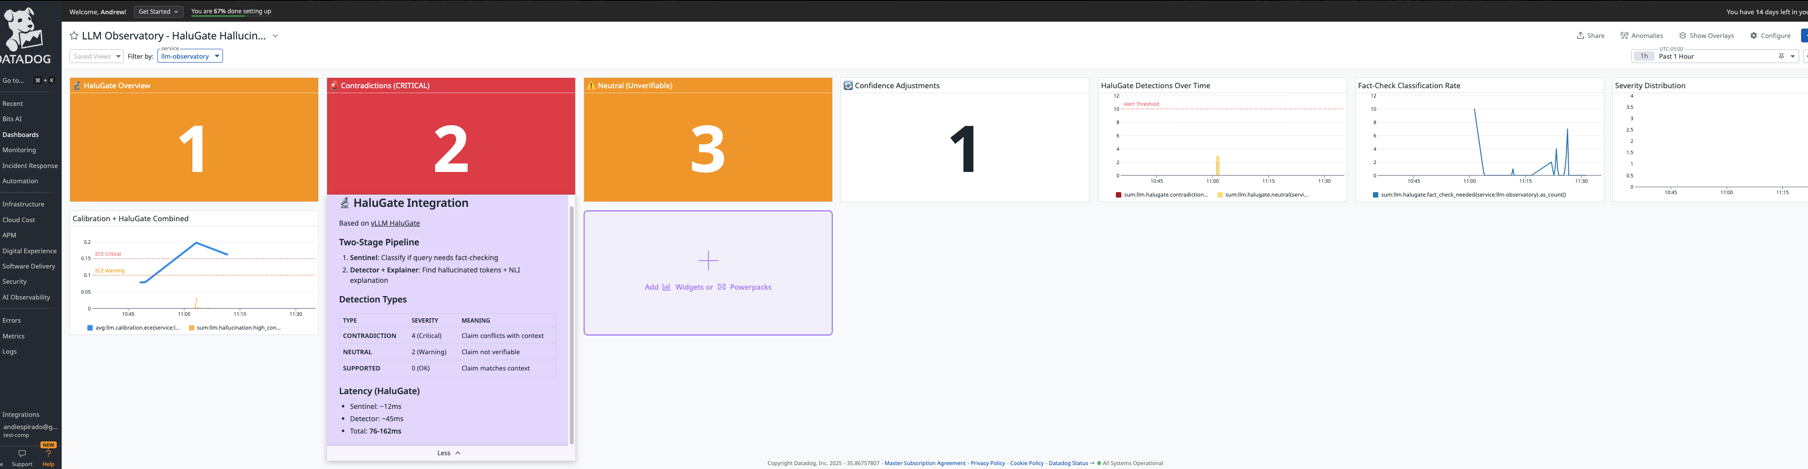Open APM in the sidebar
Viewport: 1808px width, 469px height.
(x=9, y=235)
